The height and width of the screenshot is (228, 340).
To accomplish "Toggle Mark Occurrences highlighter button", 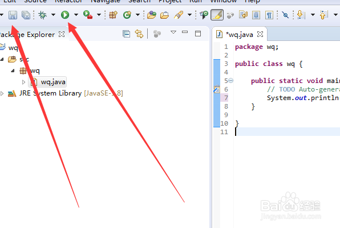I will coord(217,15).
